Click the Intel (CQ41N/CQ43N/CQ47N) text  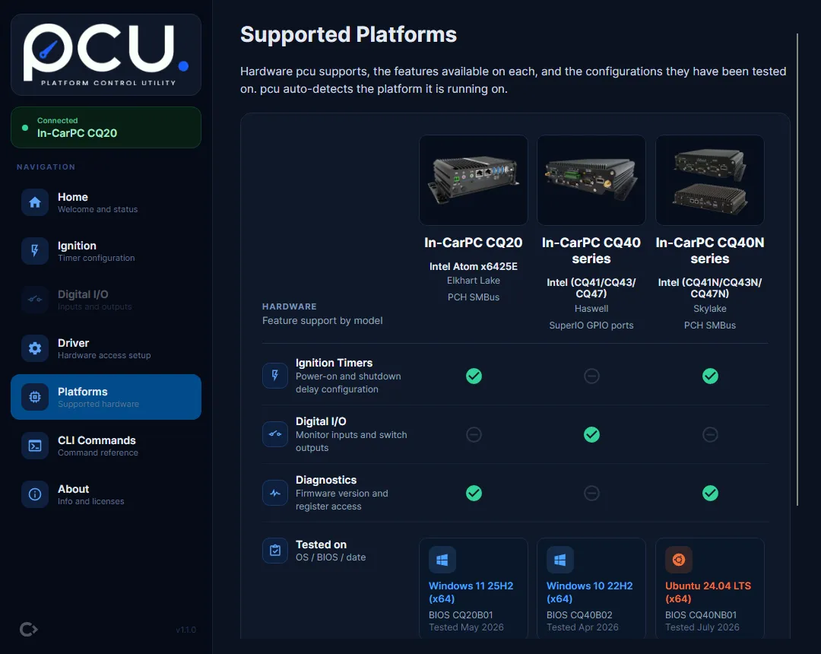pos(710,288)
